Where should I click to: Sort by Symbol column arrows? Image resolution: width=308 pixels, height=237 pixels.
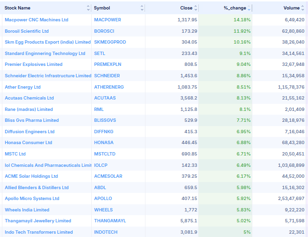coord(142,8)
